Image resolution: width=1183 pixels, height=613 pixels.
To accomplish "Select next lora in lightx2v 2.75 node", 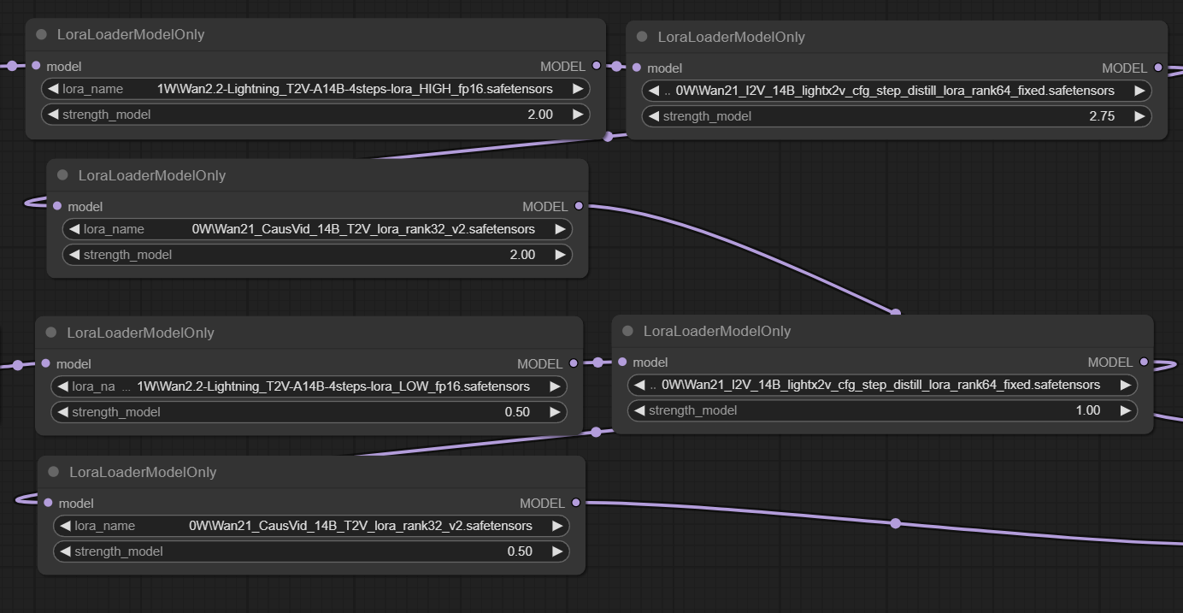I will pos(1139,91).
